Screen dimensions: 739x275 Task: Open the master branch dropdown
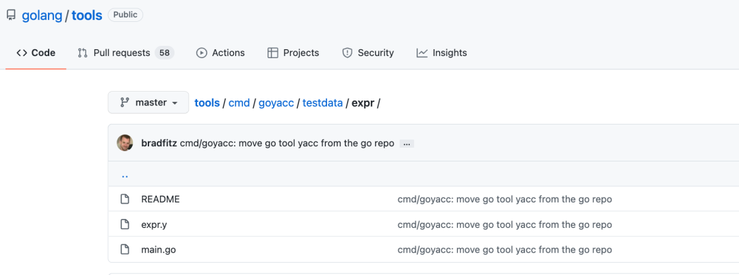click(x=148, y=103)
